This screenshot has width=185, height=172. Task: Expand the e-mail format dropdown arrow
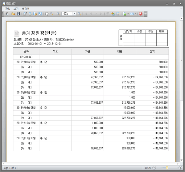pyautogui.click(x=135, y=14)
